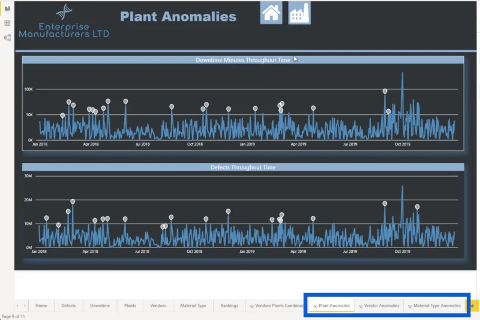Click the Enterprise Manufacturers LTD logo
Viewport: 480px width, 320px height.
point(64,21)
